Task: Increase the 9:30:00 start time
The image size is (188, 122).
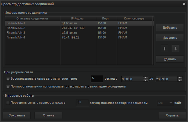Action: point(146,78)
